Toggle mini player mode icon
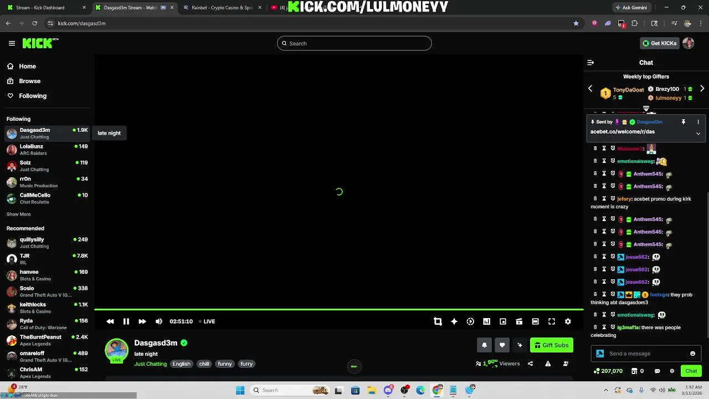 503,321
